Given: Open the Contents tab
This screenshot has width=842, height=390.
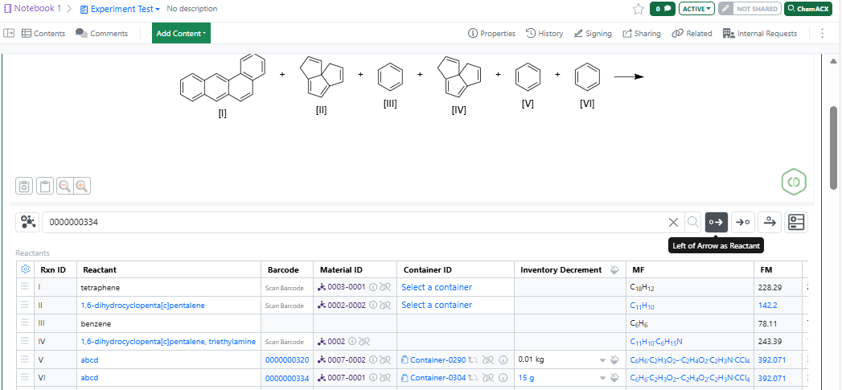Looking at the screenshot, I should (x=43, y=33).
